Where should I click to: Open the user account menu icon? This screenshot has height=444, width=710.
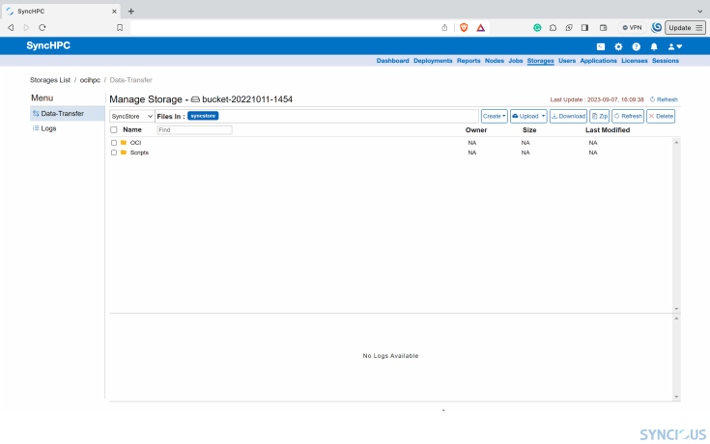coord(674,46)
